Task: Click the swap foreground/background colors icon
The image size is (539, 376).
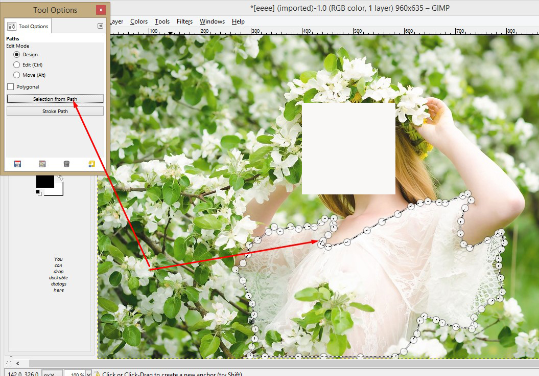Action: 60,178
